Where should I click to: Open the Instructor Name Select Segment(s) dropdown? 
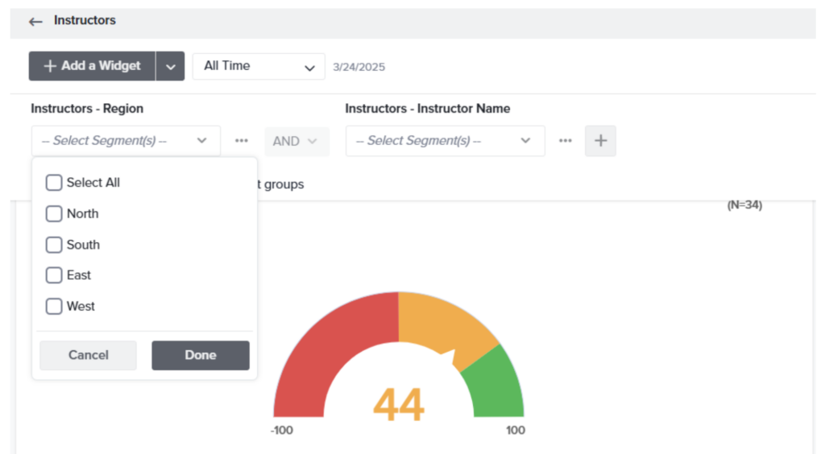(445, 141)
